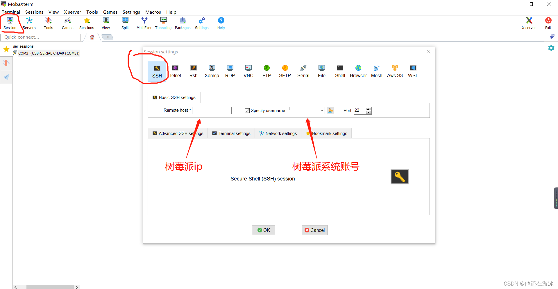Click the X server toolbar icon

coord(529,23)
